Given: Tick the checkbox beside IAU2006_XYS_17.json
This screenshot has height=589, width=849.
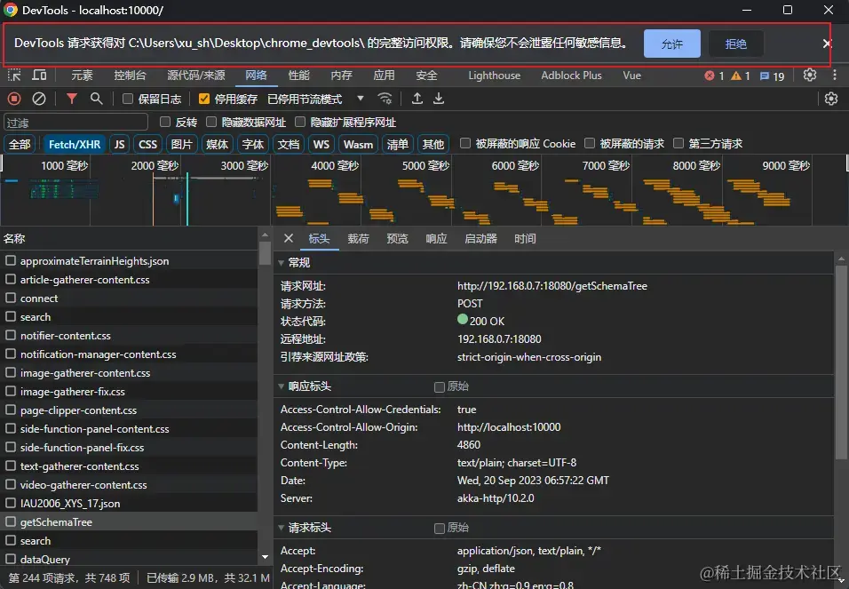Looking at the screenshot, I should 11,503.
